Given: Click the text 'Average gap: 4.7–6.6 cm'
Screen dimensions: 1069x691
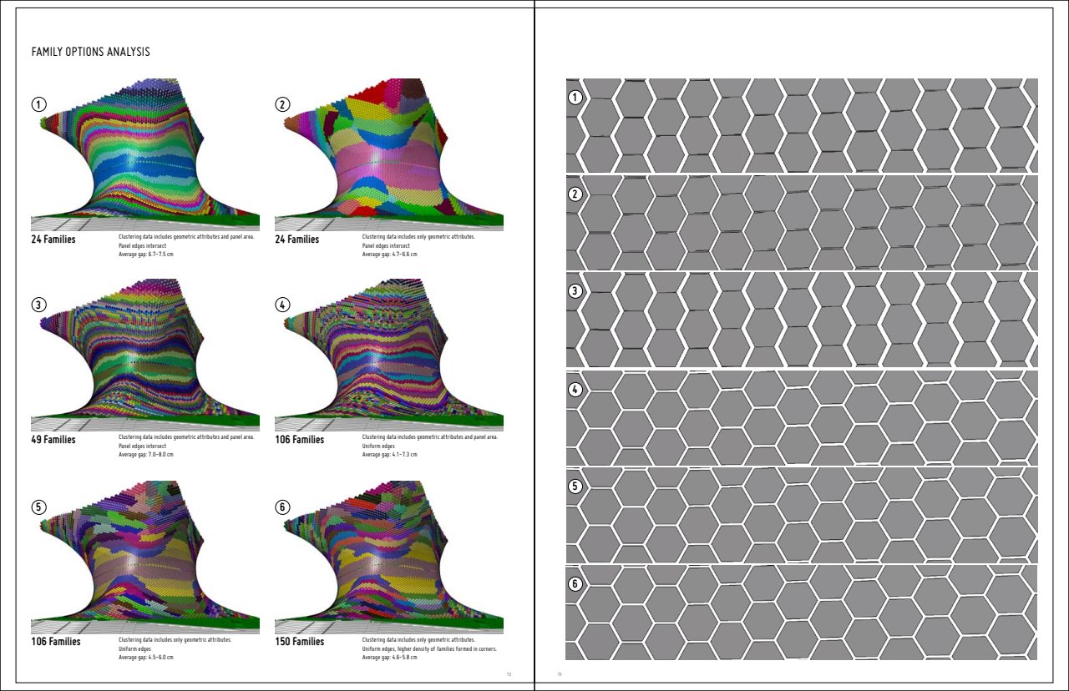Looking at the screenshot, I should coord(390,254).
